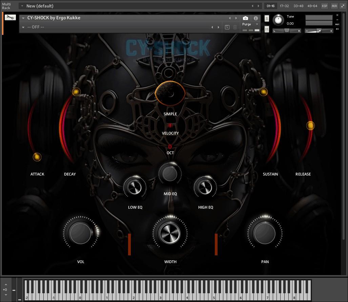Expand the -- OFF -- snapshot list
Screen dimensions: 348x302
[23, 27]
